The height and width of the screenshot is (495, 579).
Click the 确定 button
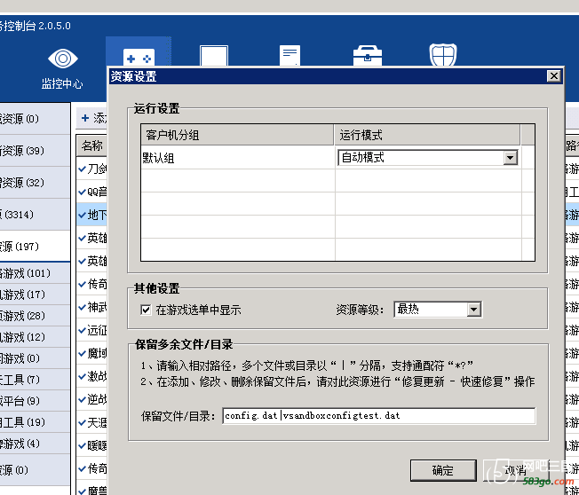coord(442,470)
